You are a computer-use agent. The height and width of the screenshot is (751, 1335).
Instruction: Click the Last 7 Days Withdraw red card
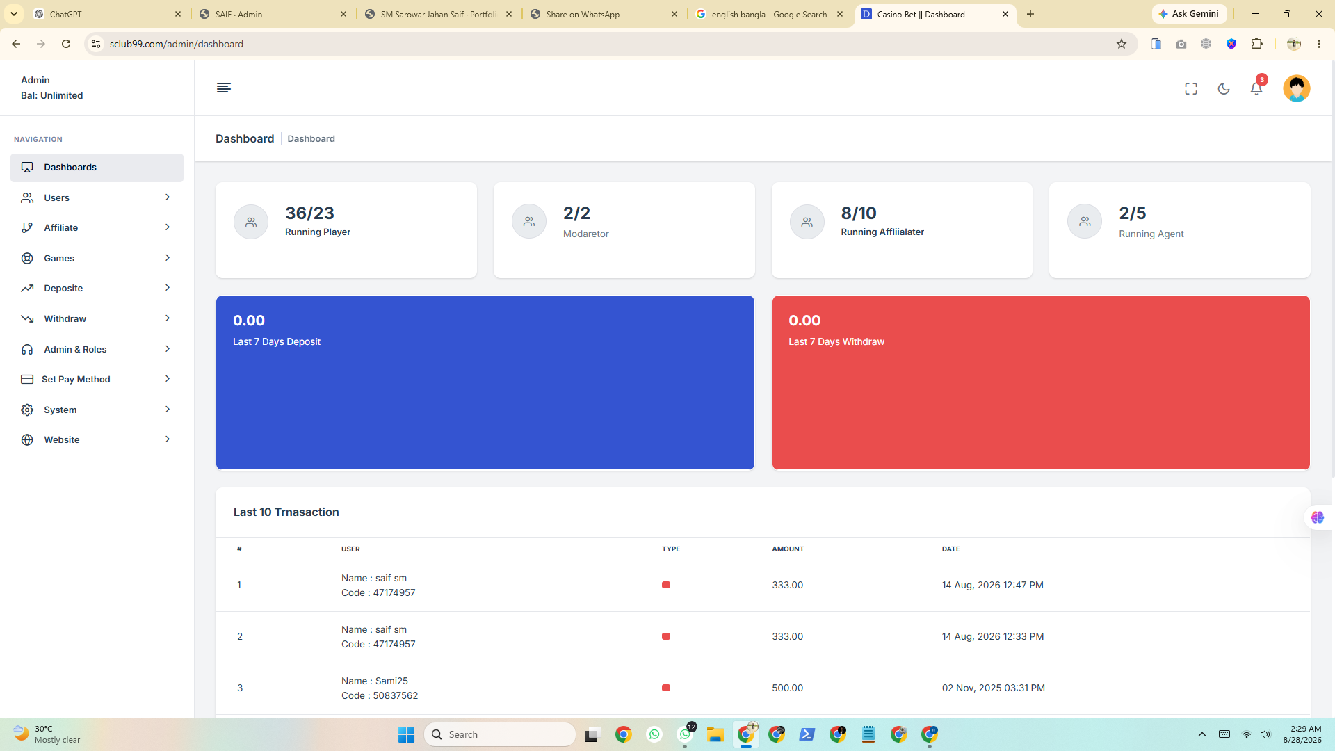click(x=1041, y=382)
